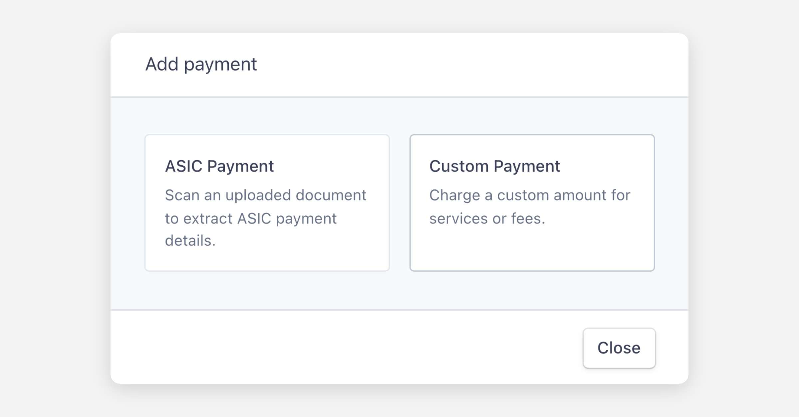This screenshot has height=417, width=799.
Task: Click the word "Custom" in the card heading
Action: click(x=459, y=166)
